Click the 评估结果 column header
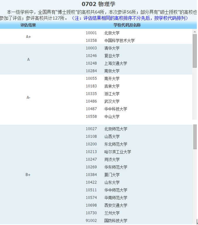This screenshot has width=198, height=225. click(x=28, y=25)
